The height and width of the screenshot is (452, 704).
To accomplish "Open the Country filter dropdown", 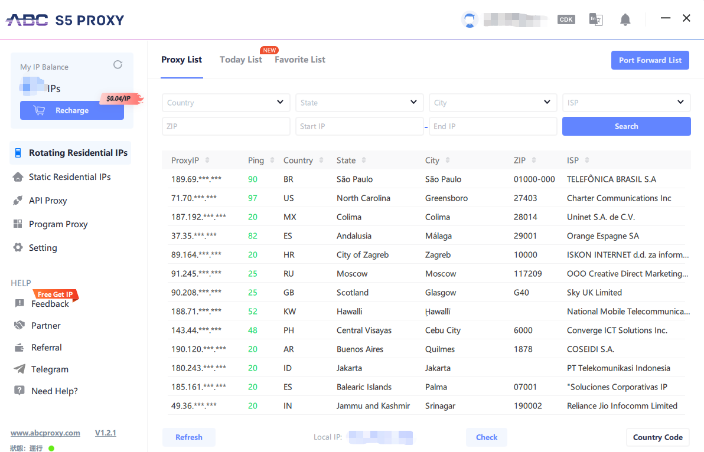I will coord(226,103).
